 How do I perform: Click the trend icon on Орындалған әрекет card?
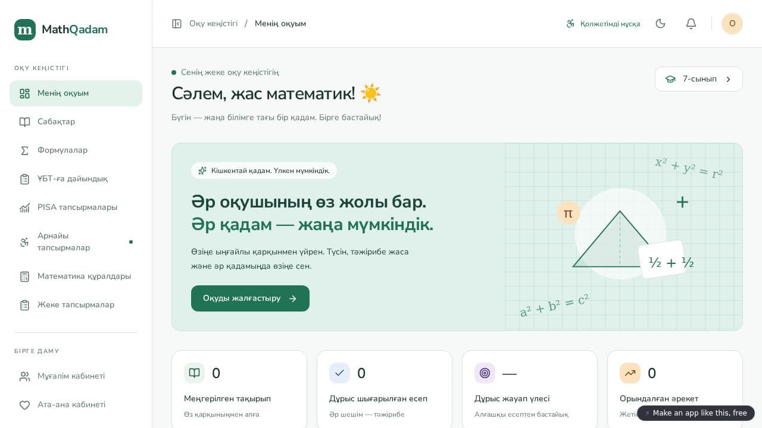pos(630,373)
